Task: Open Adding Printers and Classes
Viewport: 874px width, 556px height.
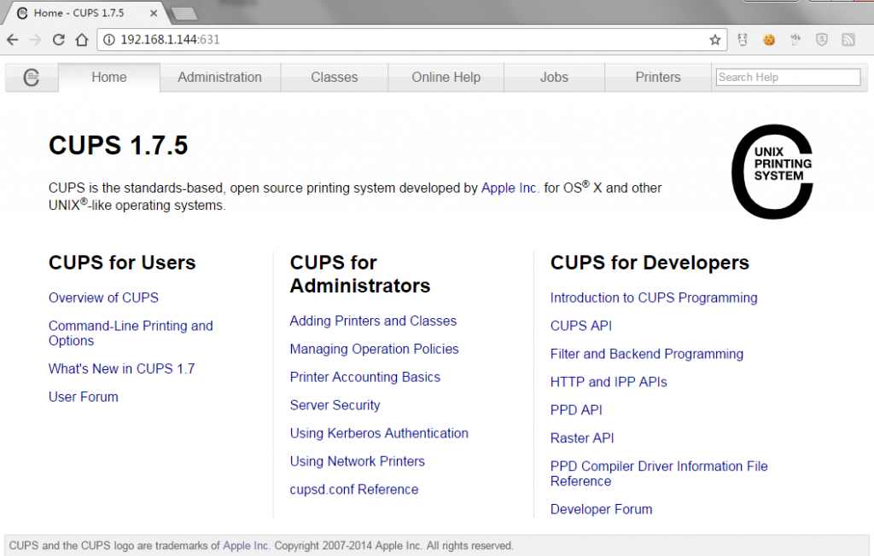Action: click(x=373, y=321)
